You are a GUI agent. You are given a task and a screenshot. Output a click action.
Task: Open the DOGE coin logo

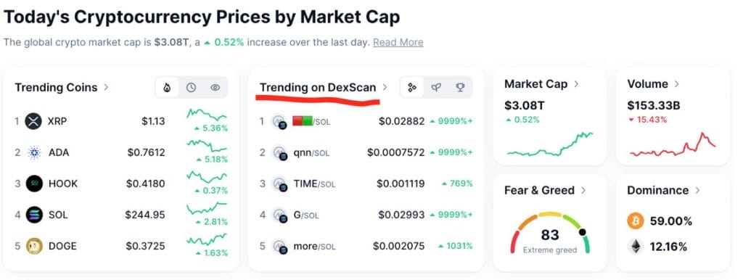point(34,246)
